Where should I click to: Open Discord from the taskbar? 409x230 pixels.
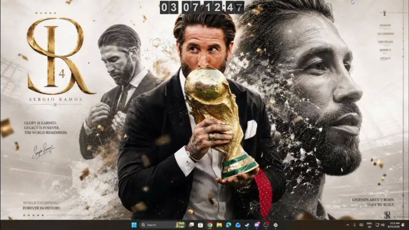pos(257,225)
